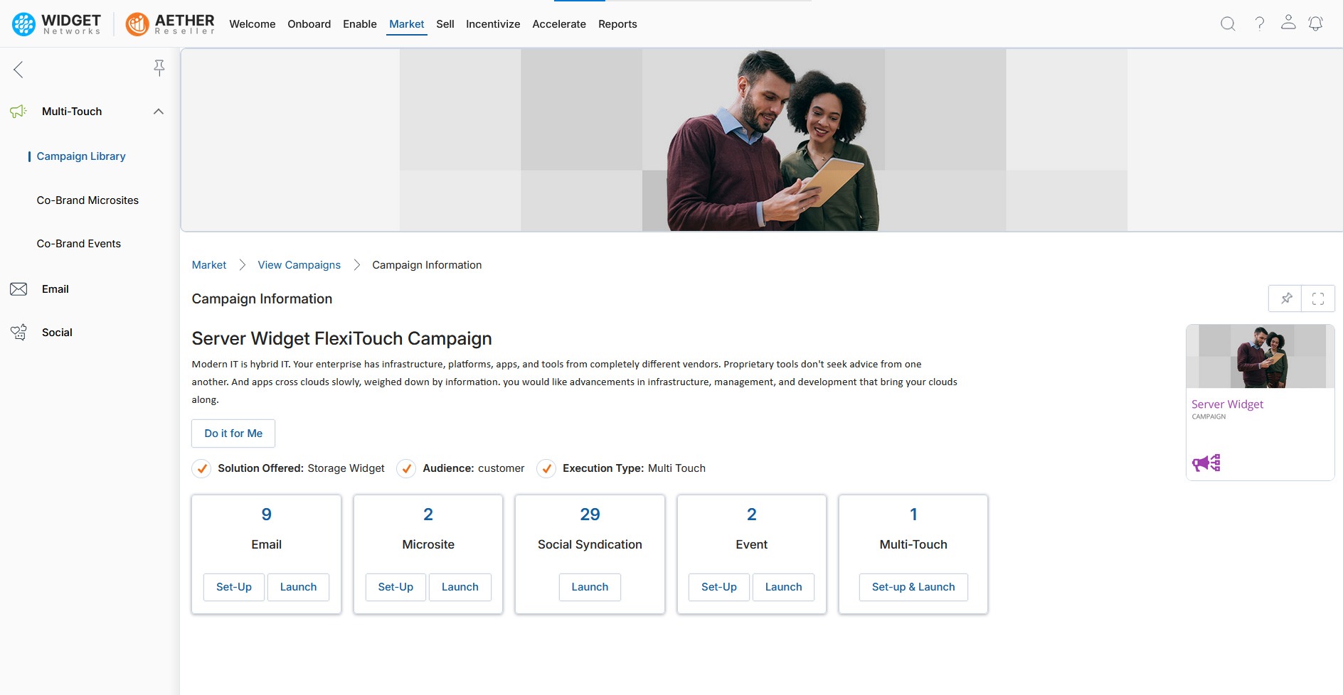Click the purple megaphone campaign icon
Image resolution: width=1343 pixels, height=695 pixels.
1206,463
